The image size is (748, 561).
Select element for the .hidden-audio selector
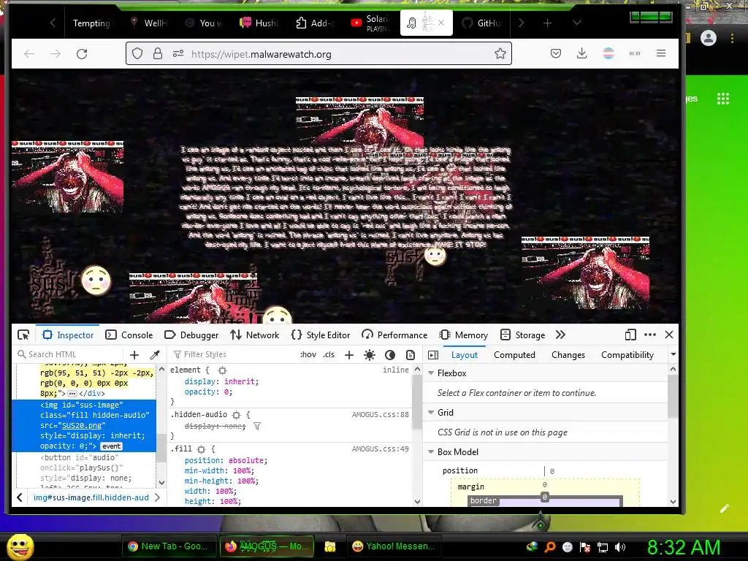236,415
